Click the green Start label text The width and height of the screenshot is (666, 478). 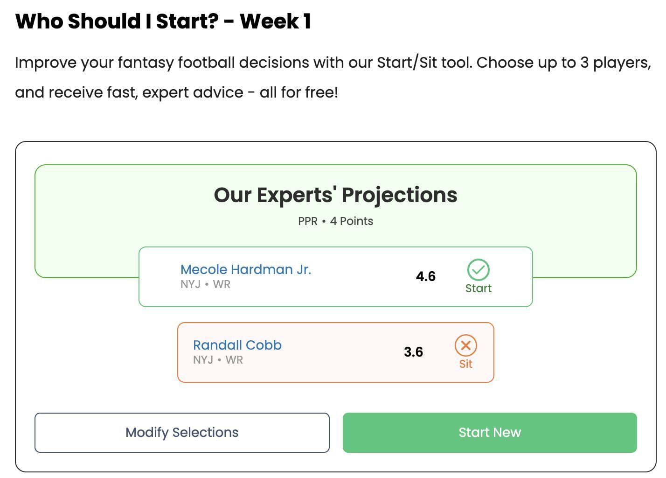[x=478, y=288]
